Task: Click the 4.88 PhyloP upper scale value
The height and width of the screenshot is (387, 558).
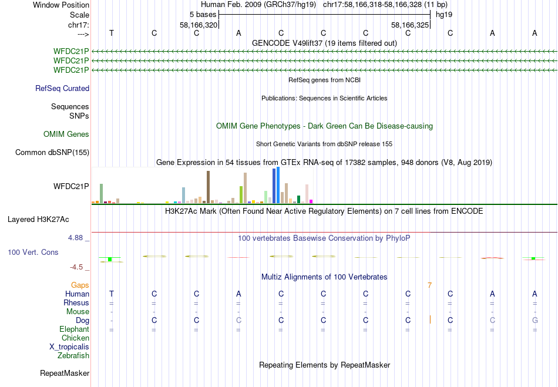Action: click(75, 238)
